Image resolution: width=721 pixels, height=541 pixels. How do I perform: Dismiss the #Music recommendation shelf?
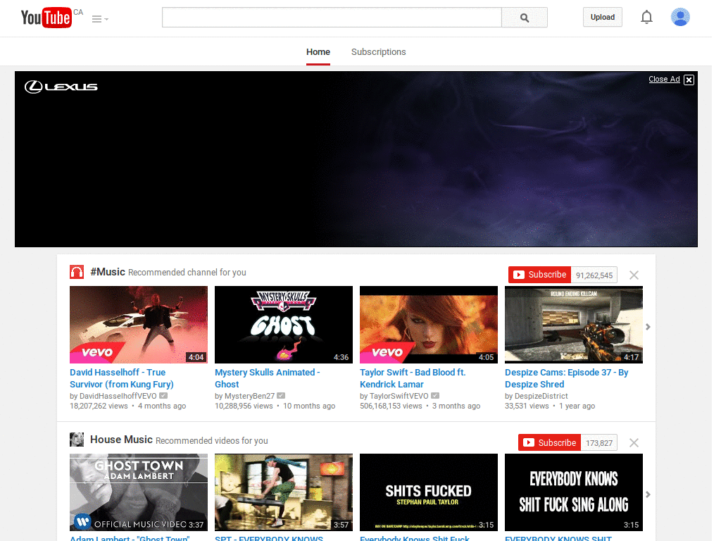tap(634, 275)
